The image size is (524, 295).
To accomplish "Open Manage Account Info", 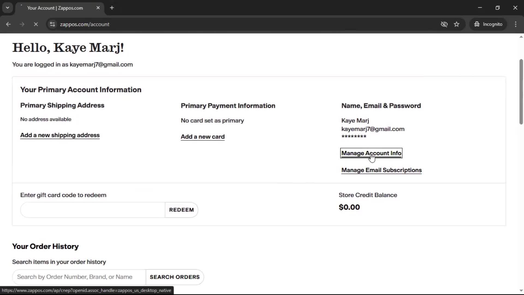I will 371,153.
